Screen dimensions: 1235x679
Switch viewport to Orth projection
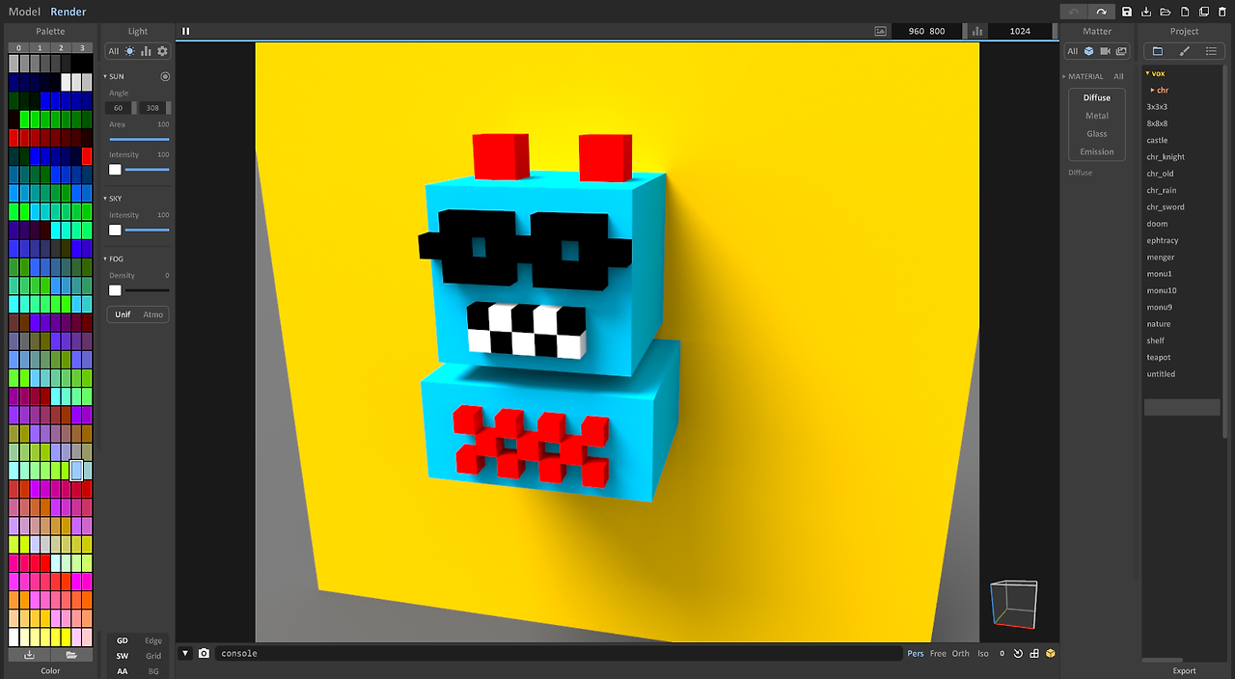coord(960,653)
